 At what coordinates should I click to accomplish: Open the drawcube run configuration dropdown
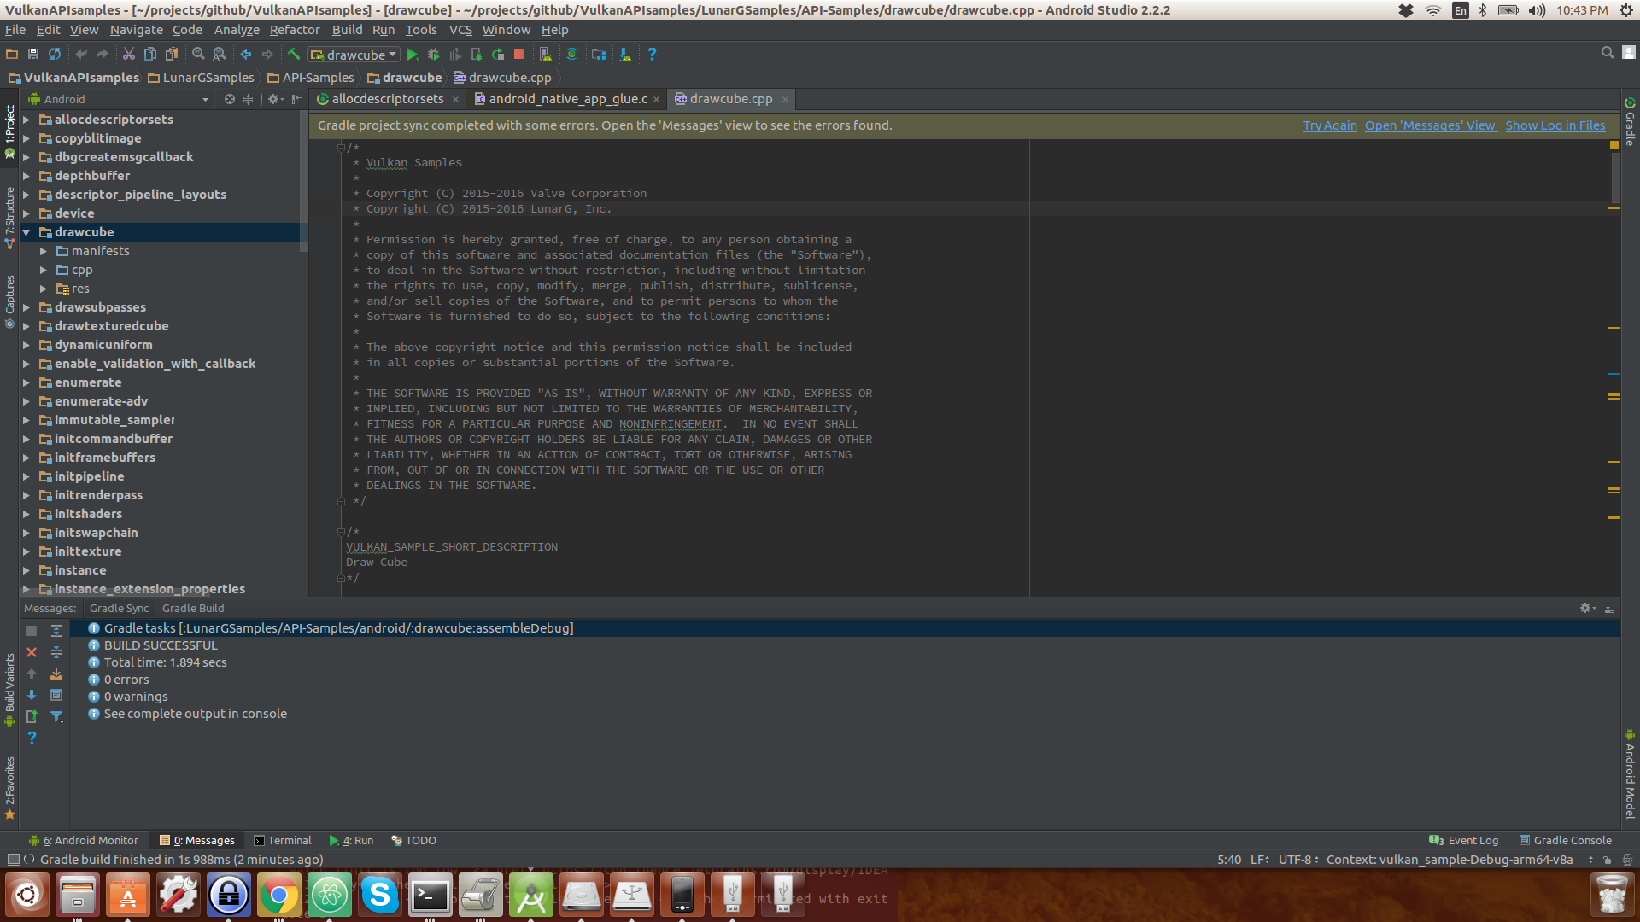click(354, 55)
